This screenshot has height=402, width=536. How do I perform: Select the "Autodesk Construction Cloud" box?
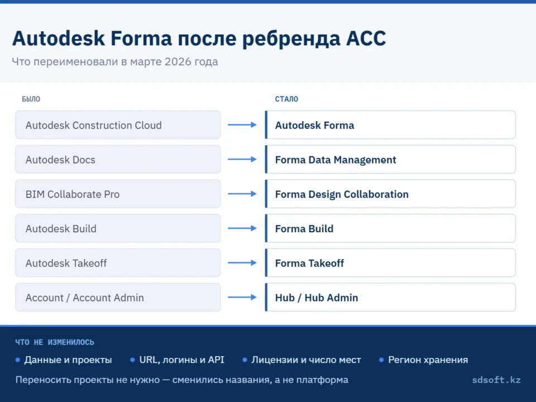(118, 125)
